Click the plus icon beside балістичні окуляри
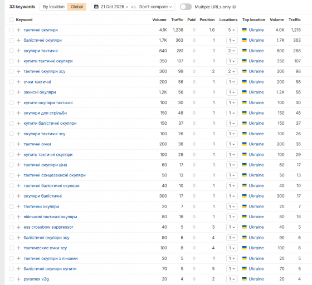 tap(18, 40)
